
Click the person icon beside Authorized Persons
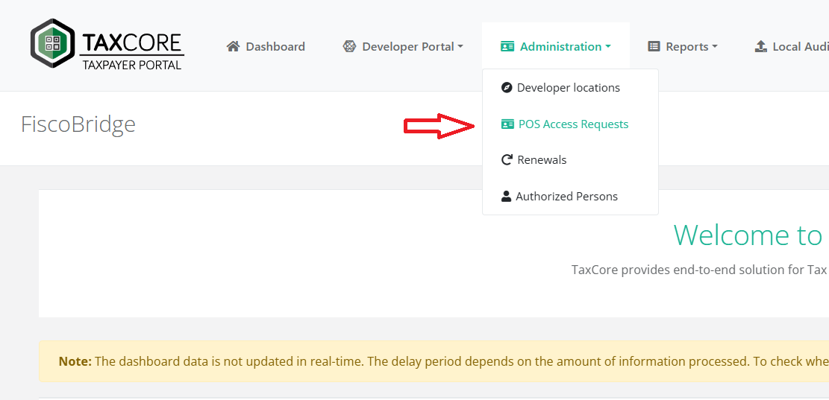point(506,197)
